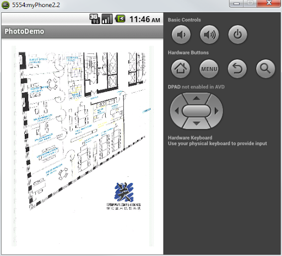Tap the PhotoDemo title bar
Image resolution: width=282 pixels, height=256 pixels.
82,31
